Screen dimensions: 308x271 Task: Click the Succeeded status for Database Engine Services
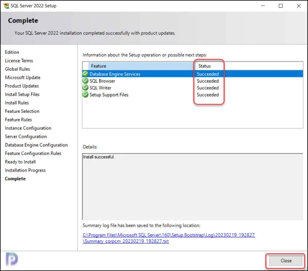tap(207, 74)
